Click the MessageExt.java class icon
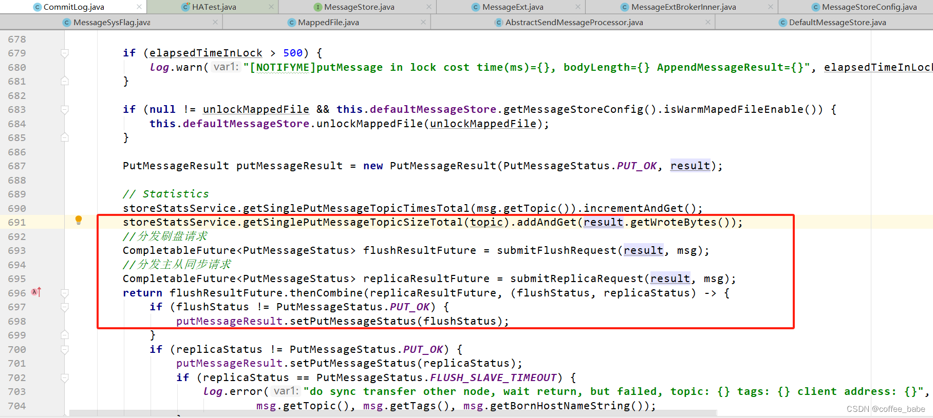933x418 pixels. pyautogui.click(x=476, y=7)
